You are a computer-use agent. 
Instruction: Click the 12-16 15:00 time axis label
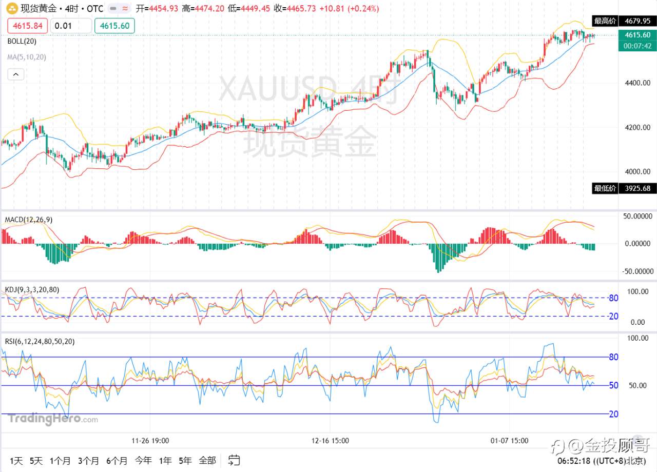coord(330,440)
